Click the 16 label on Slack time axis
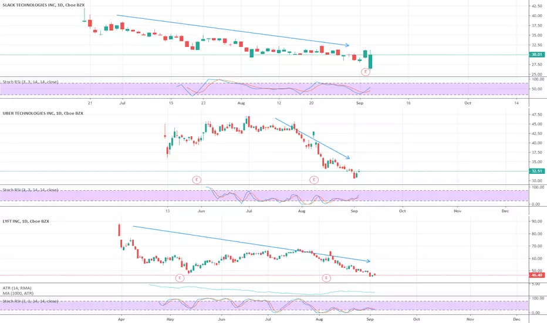 pos(408,103)
